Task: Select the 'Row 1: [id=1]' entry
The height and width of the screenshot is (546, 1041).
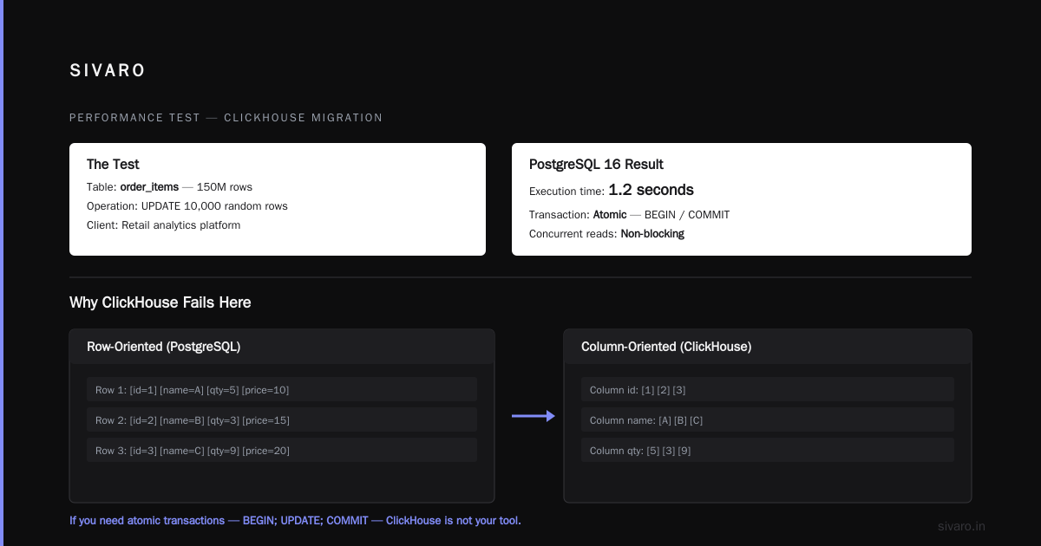Action: pyautogui.click(x=282, y=389)
